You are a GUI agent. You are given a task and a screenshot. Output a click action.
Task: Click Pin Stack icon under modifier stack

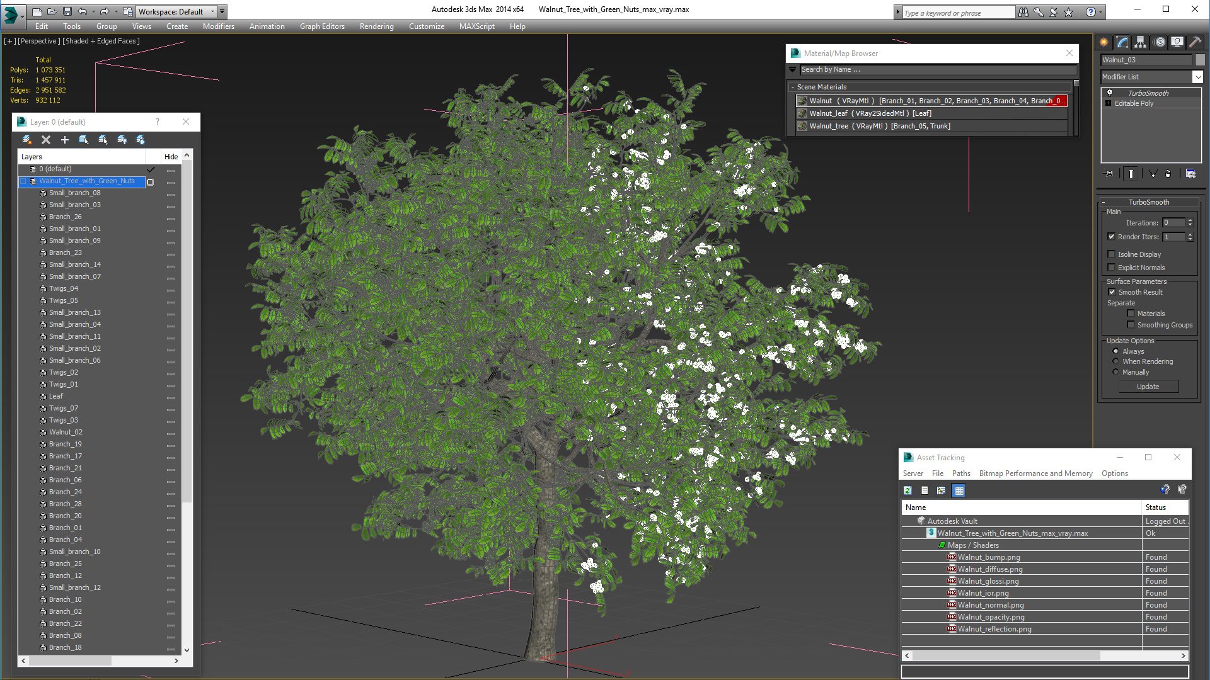tap(1109, 174)
